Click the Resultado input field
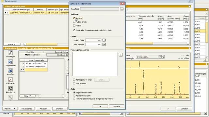The image size is (209, 117). tap(100, 9)
